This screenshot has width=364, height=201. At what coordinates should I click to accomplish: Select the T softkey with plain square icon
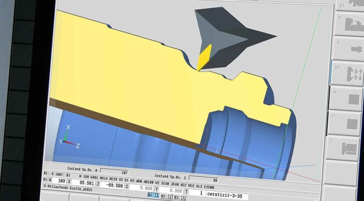344,124
